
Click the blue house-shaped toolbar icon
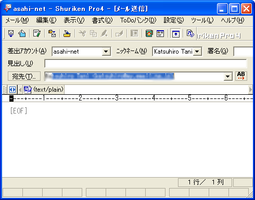22,33
